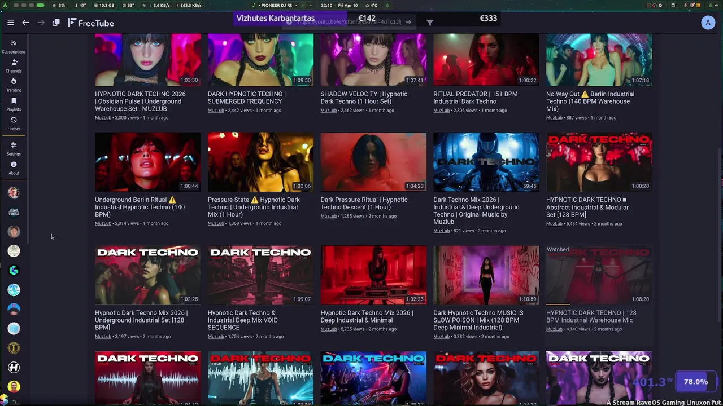
Task: Open RITUAL PREDATOR 151 BPM video title
Action: [475, 98]
